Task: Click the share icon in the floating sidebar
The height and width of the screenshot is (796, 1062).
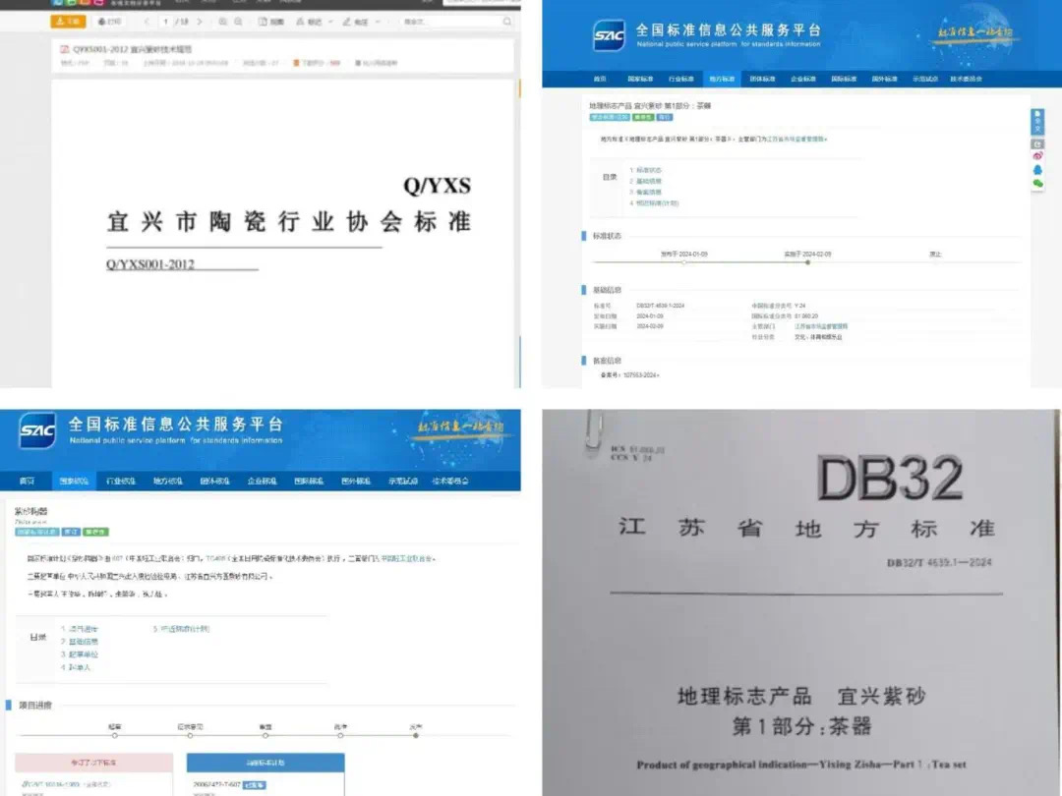Action: (x=1038, y=155)
